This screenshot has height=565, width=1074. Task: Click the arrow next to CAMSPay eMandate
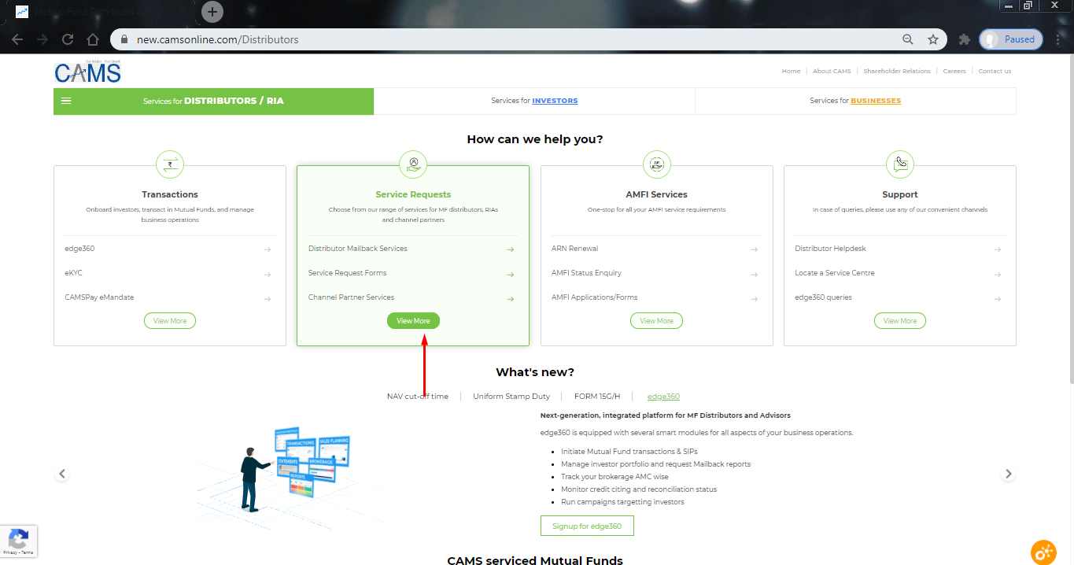pyautogui.click(x=268, y=298)
